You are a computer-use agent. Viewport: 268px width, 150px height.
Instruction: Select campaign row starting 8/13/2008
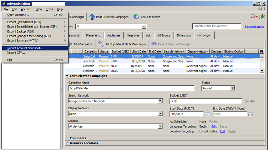[162, 71]
